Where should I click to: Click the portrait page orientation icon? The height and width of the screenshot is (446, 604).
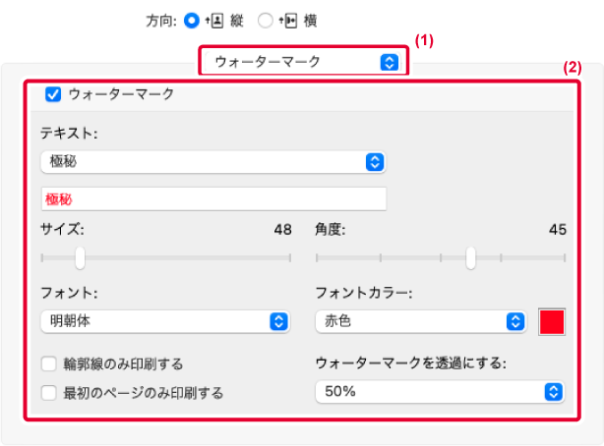[212, 20]
